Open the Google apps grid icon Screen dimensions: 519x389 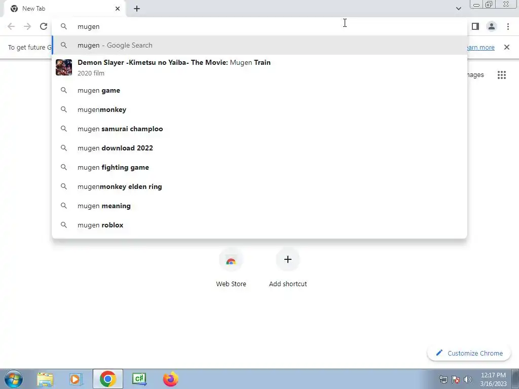501,75
